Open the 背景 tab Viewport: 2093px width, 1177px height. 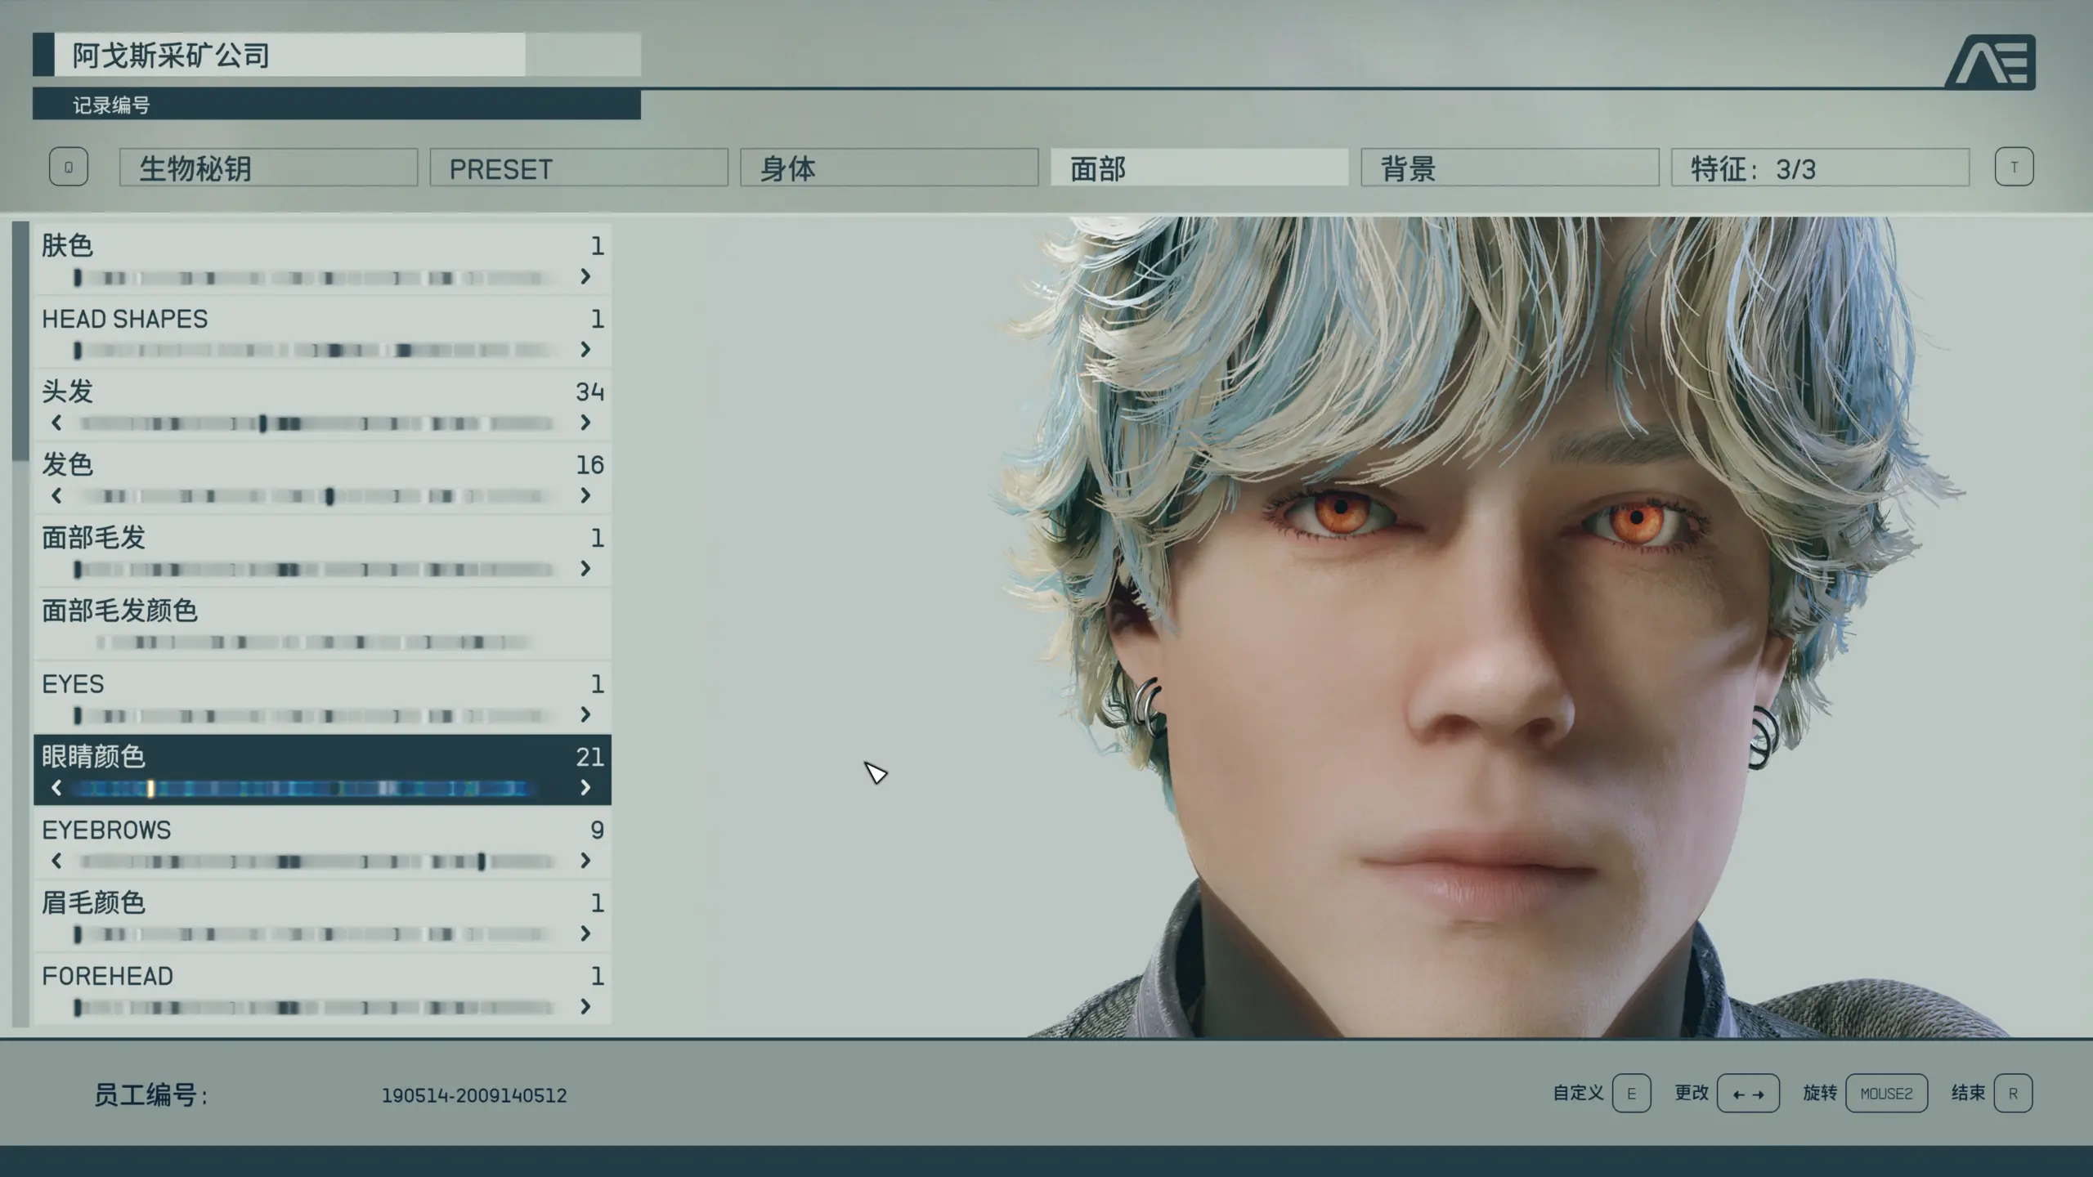(x=1509, y=168)
